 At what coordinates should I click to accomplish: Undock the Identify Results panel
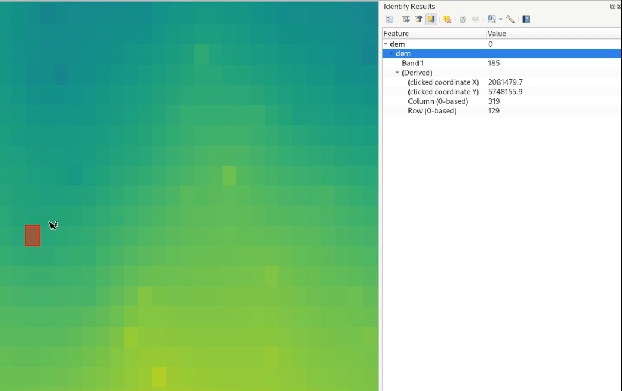pos(612,7)
